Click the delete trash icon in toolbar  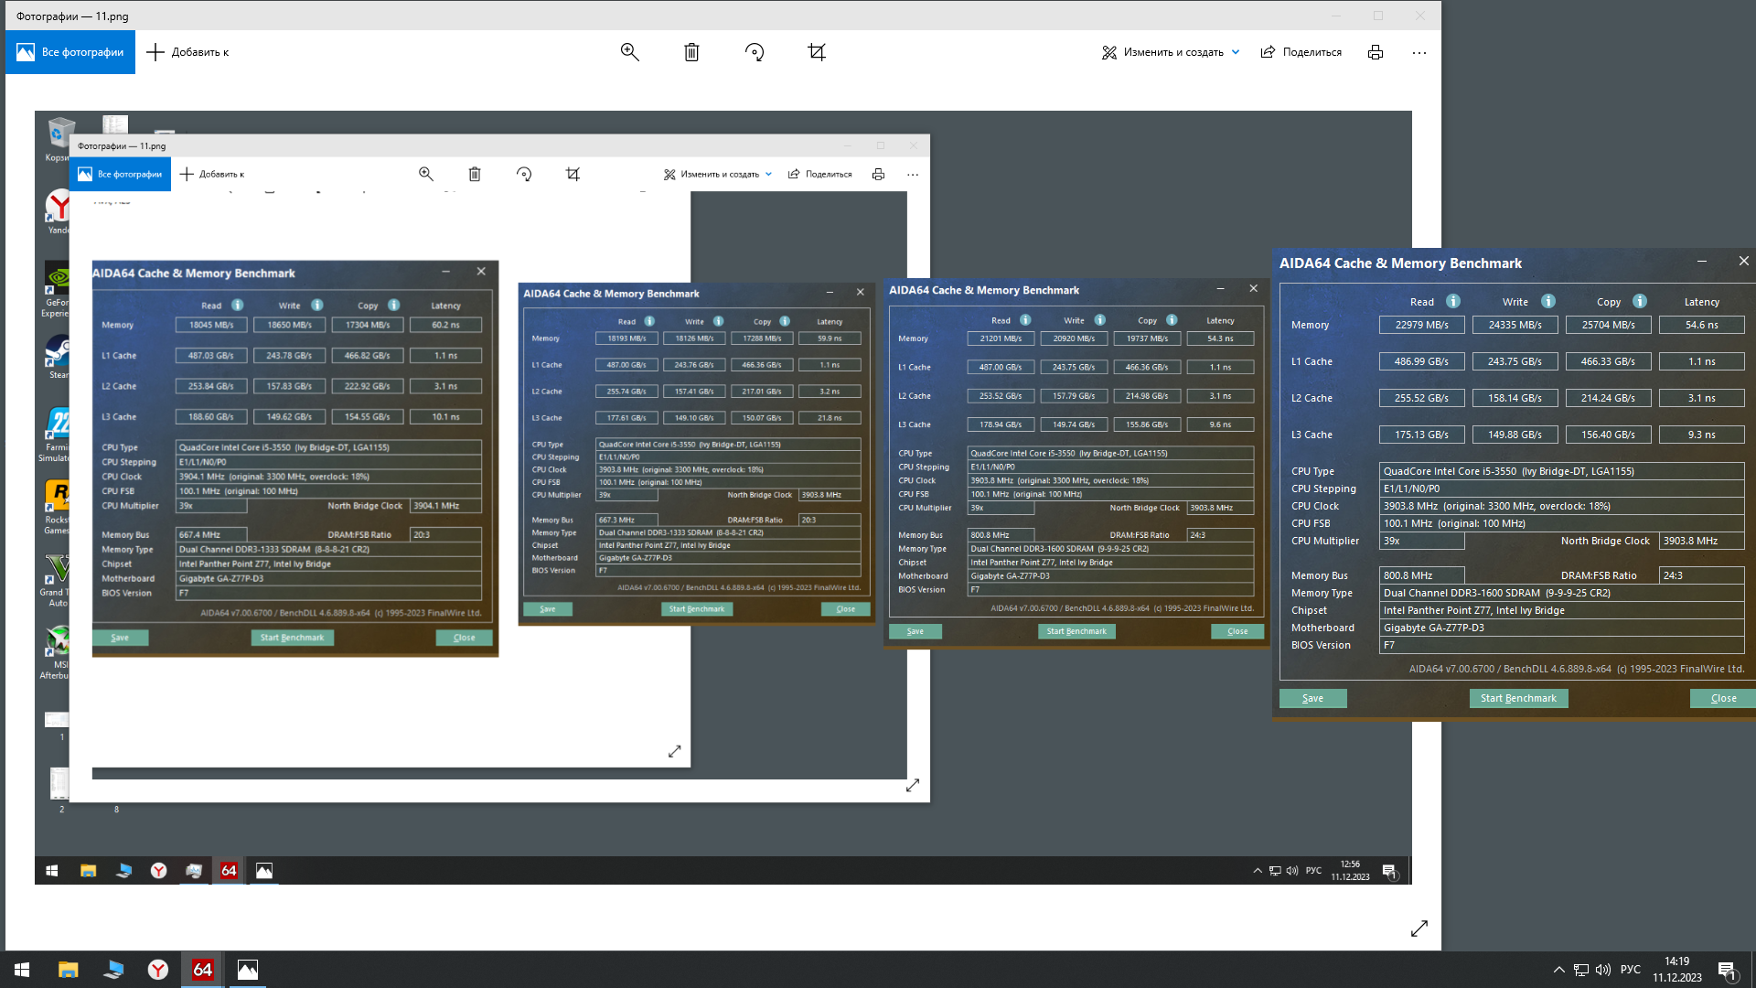691,52
